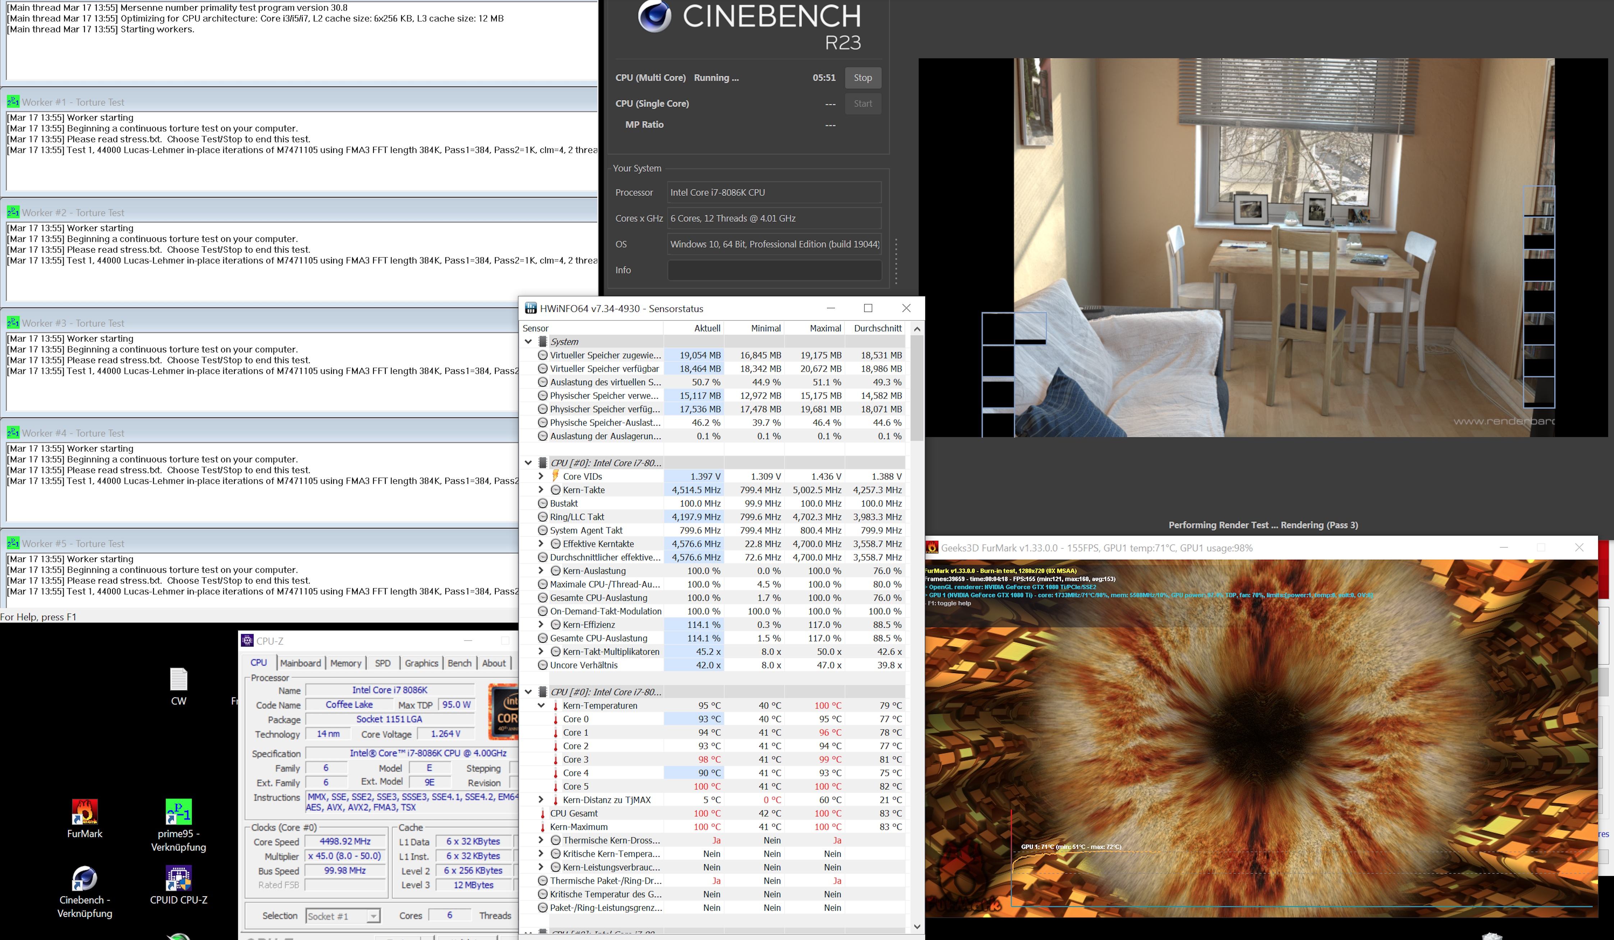1614x940 pixels.
Task: Open the CPUID CPU-Z desktop shortcut
Action: point(178,885)
